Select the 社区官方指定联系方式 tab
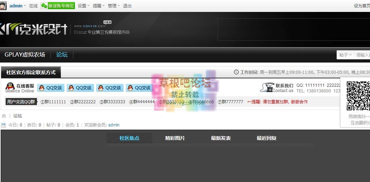 31,72
